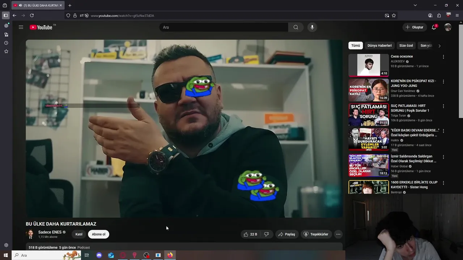
Task: Click the search magnifier button
Action: (x=296, y=27)
